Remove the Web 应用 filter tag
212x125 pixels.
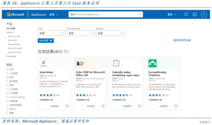(x=51, y=40)
